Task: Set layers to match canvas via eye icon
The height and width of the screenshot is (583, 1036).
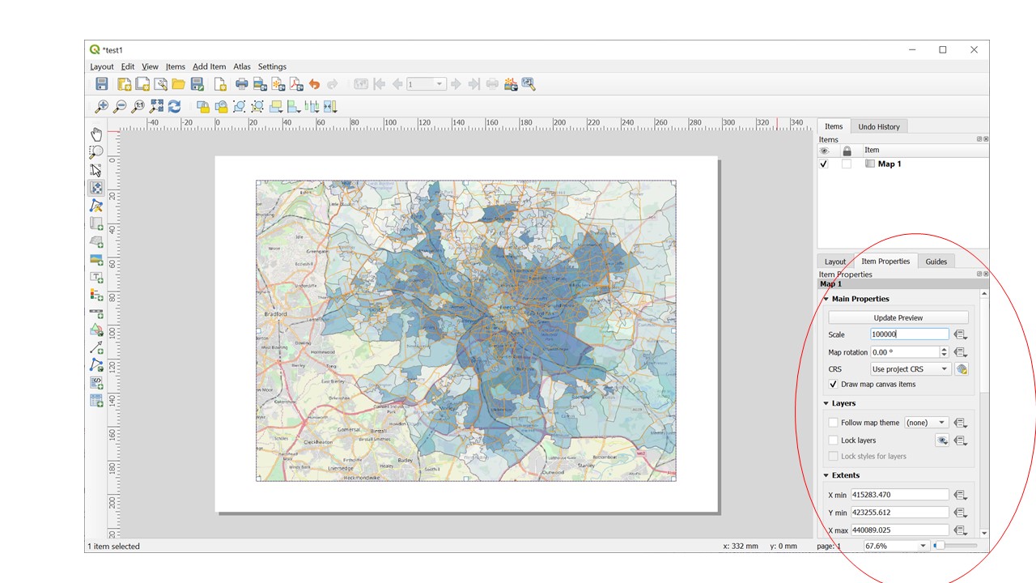Action: [x=942, y=440]
